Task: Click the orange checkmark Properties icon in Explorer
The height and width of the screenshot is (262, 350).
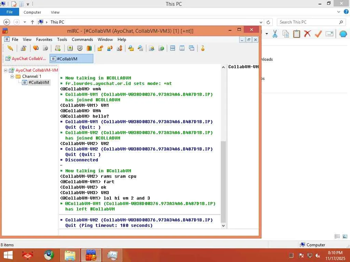Action: coord(318,34)
